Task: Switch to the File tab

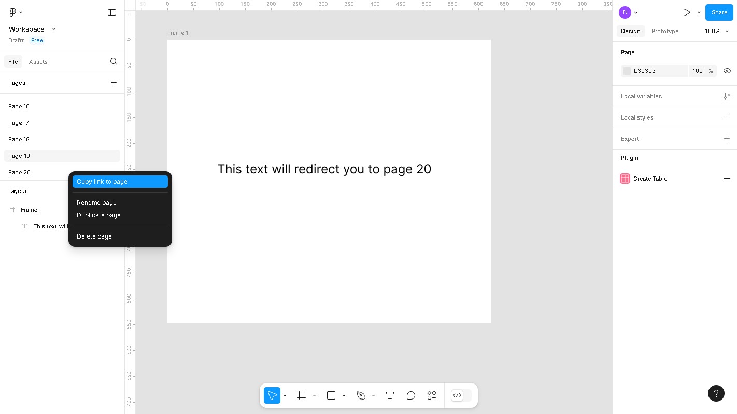Action: (x=13, y=62)
